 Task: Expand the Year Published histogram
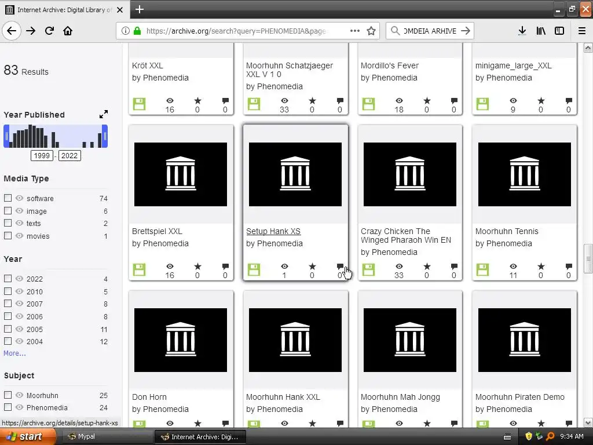coord(104,114)
